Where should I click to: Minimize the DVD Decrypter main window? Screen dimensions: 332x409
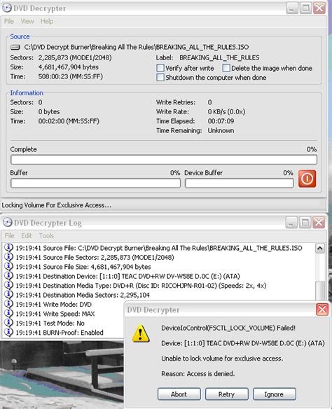pos(292,8)
